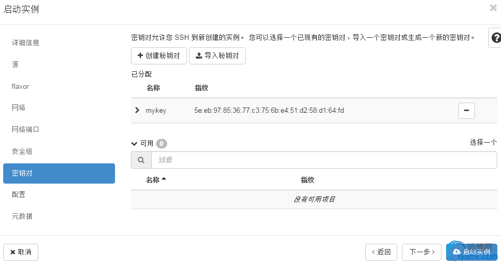Switch to the 安全组 step
This screenshot has width=501, height=265.
point(22,151)
